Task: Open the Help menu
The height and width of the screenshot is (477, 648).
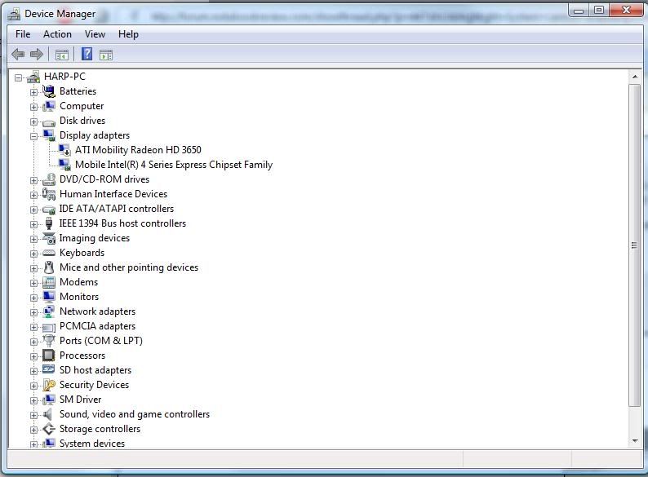Action: (128, 34)
